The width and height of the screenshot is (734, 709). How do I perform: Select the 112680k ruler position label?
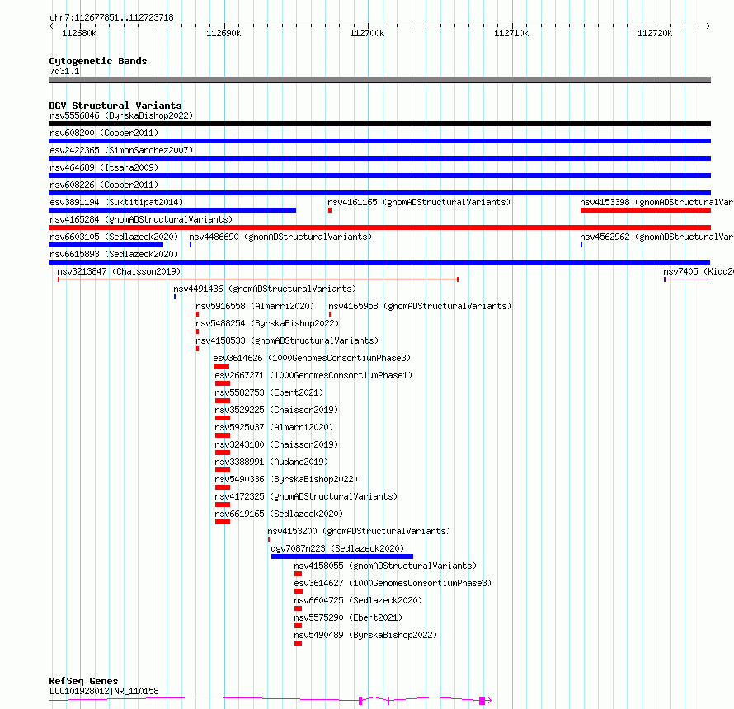pyautogui.click(x=79, y=33)
